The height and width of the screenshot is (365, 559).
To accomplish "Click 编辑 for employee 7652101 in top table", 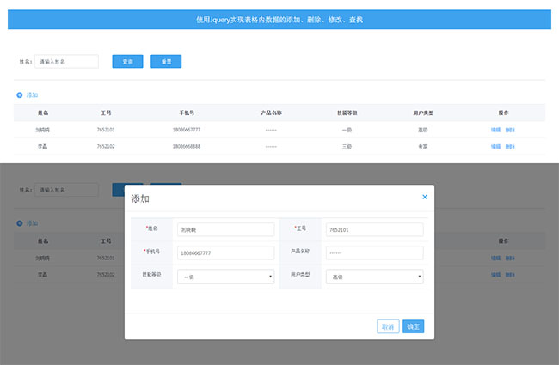I will pyautogui.click(x=495, y=129).
